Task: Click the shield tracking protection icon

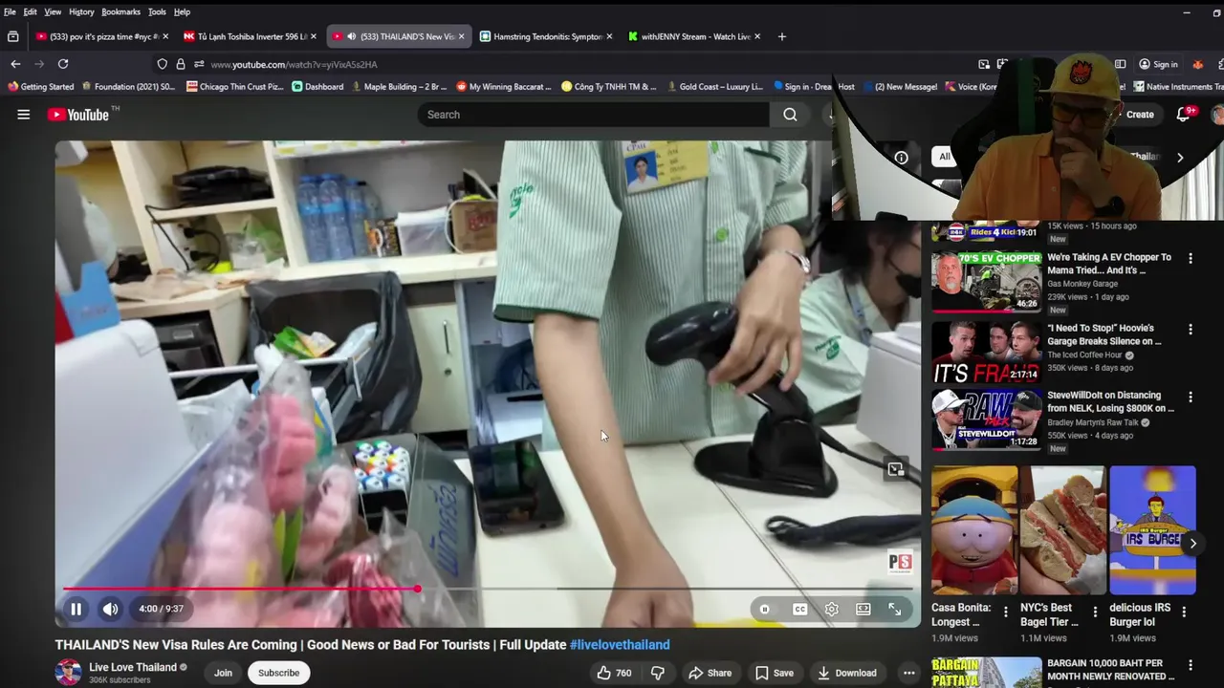Action: click(x=162, y=64)
